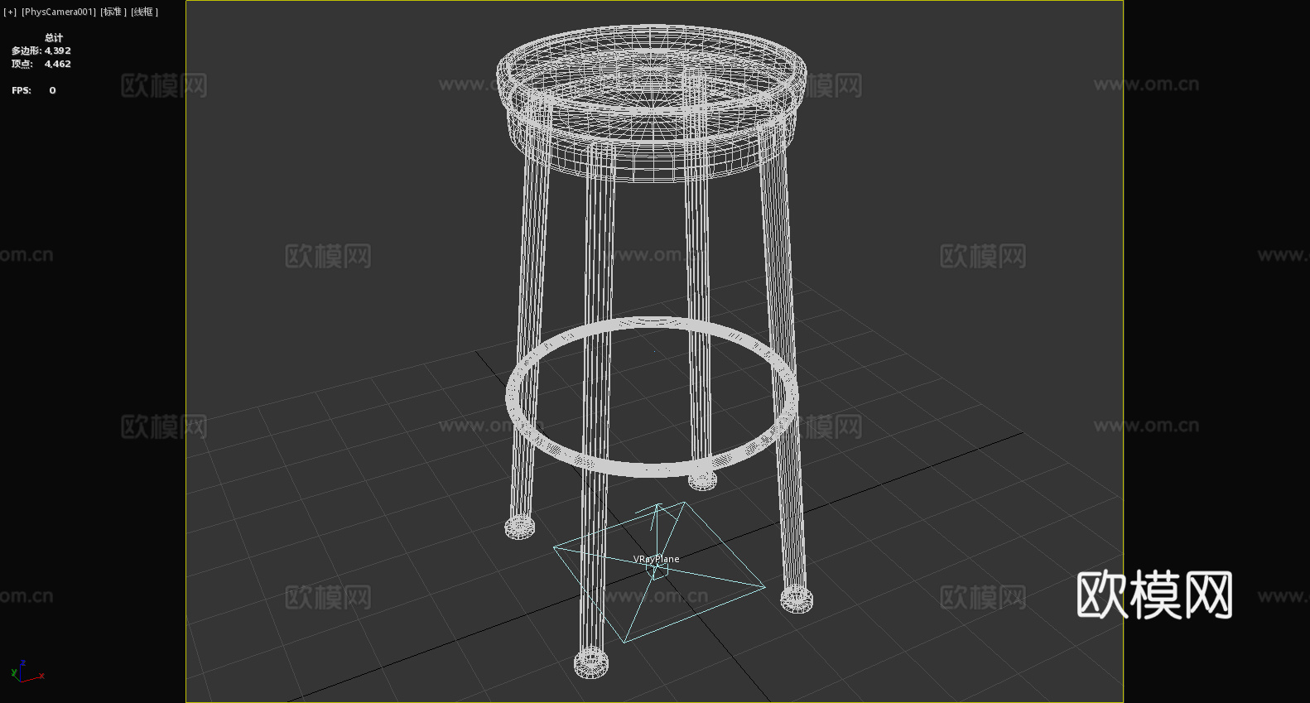Open the PhysCamera001 viewport label menu
Screen dimensions: 1310x703
tap(58, 12)
